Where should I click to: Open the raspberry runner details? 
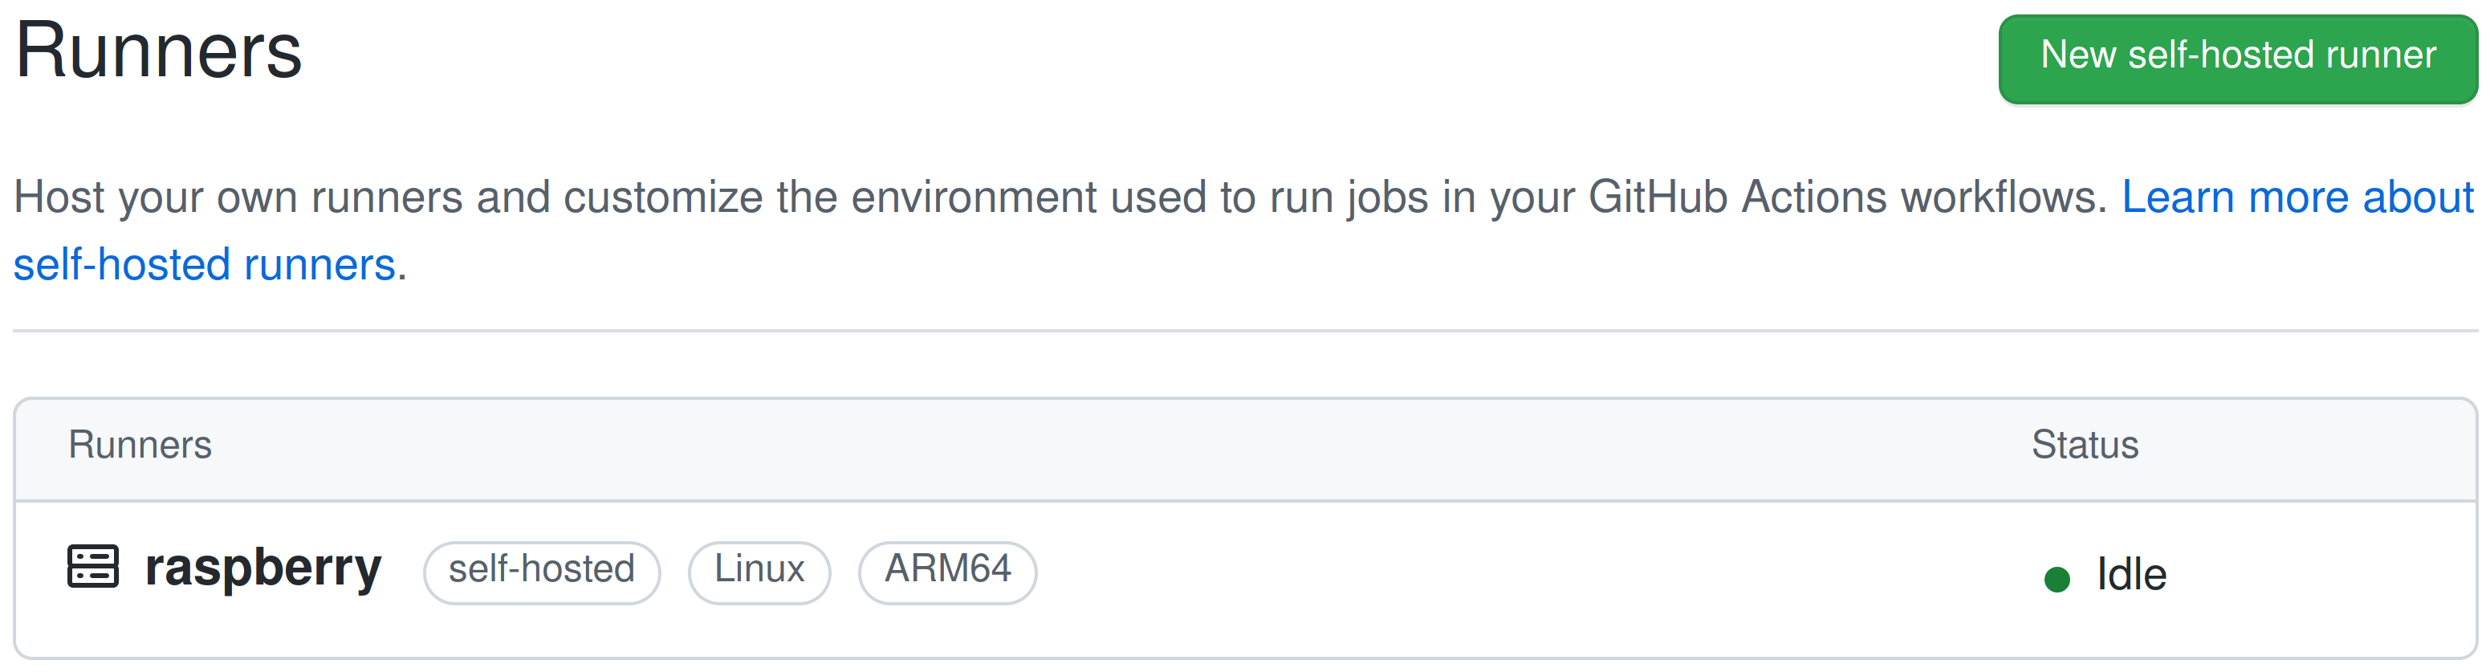(263, 568)
